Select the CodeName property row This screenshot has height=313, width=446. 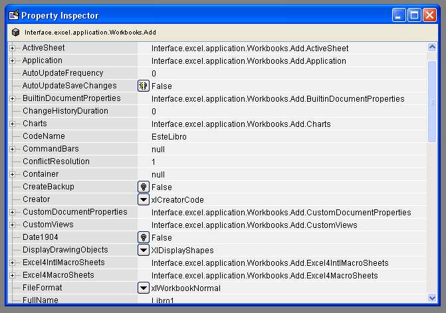click(217, 136)
